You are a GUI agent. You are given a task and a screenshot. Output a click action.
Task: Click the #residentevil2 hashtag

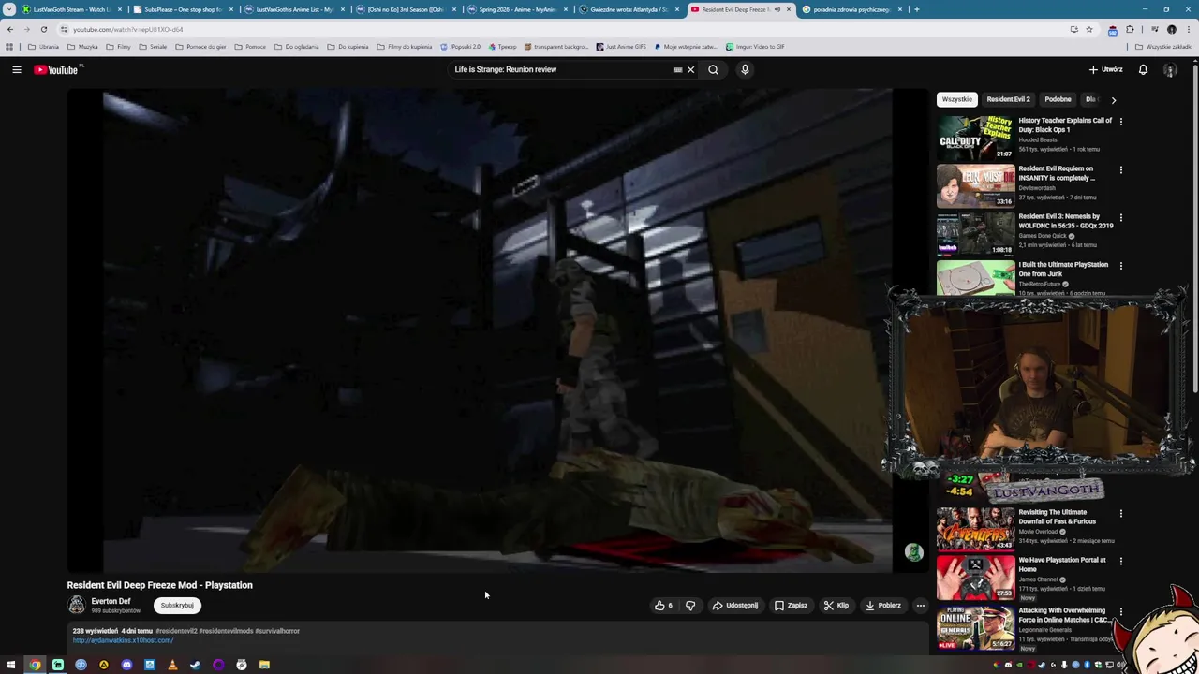176,631
